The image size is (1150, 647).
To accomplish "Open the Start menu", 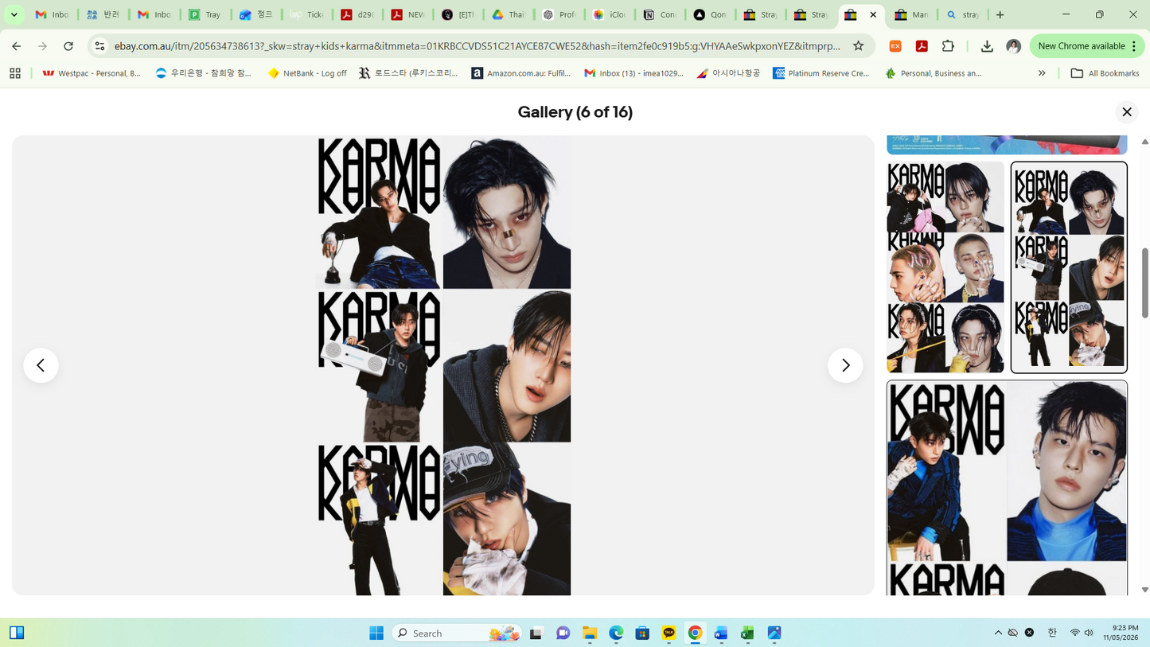I will click(x=376, y=633).
